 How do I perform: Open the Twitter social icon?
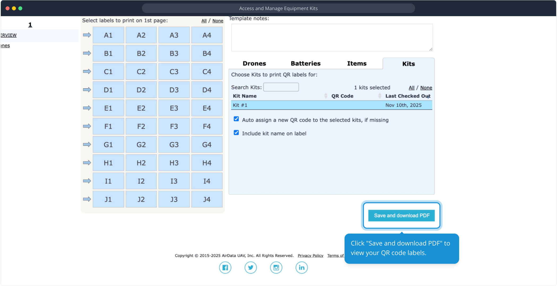250,267
